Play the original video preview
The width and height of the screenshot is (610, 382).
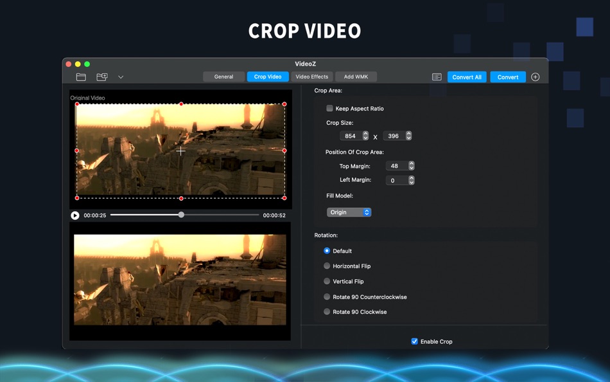[x=75, y=215]
